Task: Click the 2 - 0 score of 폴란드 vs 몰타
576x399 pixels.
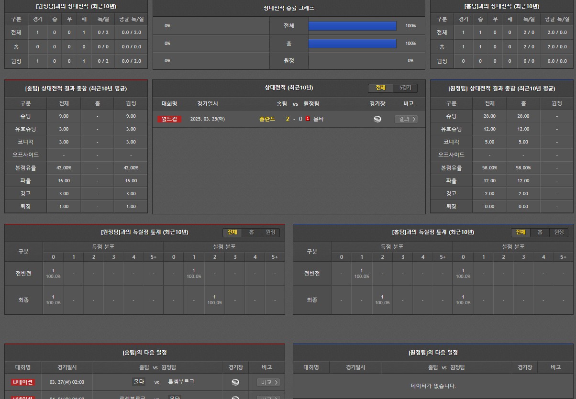Action: (x=294, y=119)
